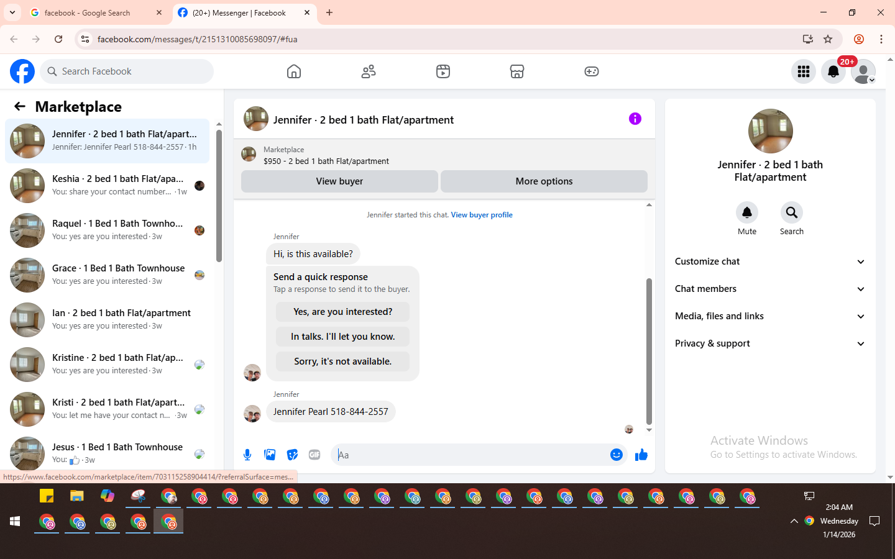Open the Windows Start button

tap(15, 522)
